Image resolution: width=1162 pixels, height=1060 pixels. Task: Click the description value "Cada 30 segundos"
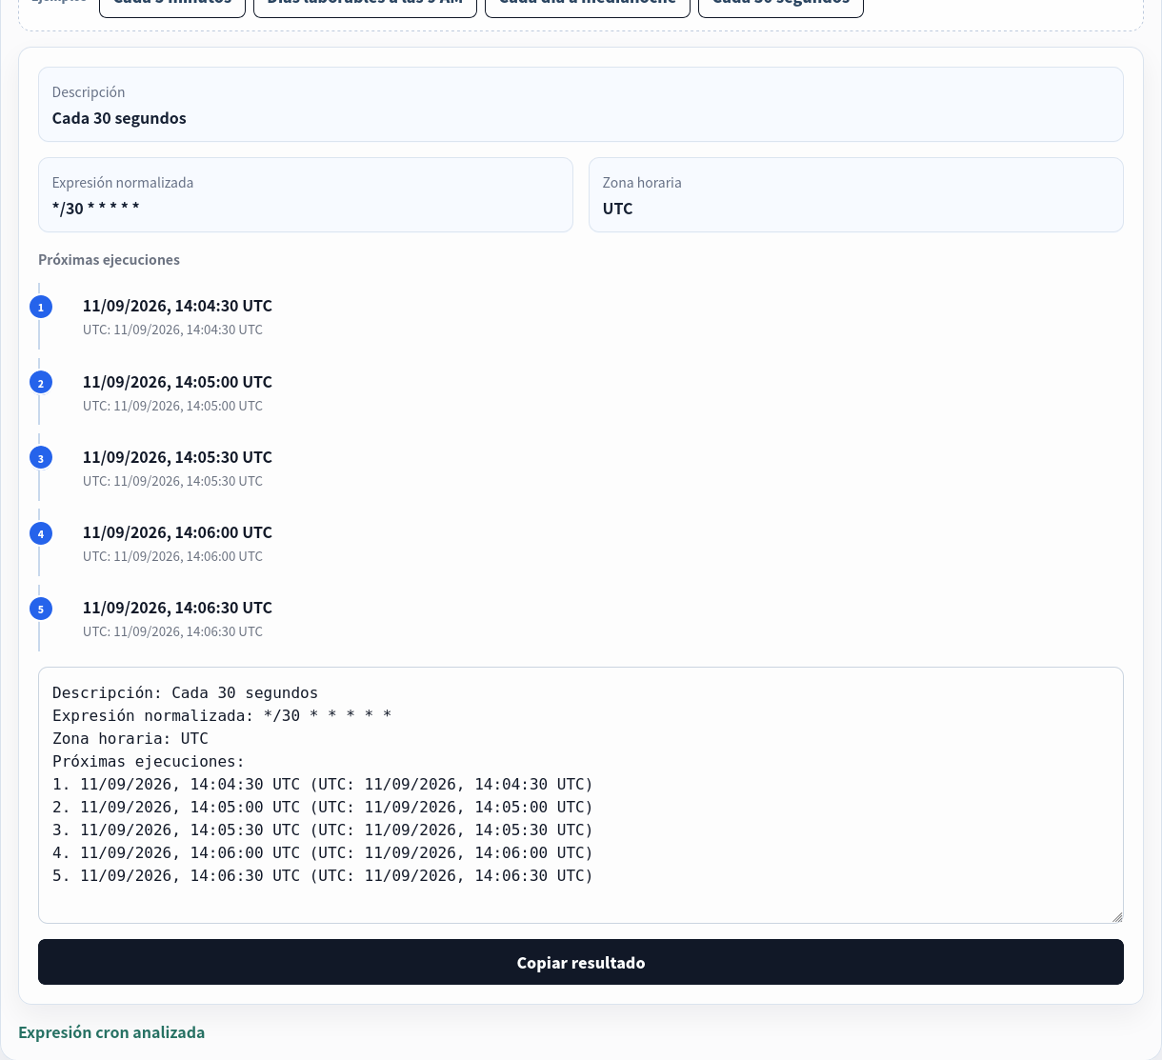[x=119, y=118]
